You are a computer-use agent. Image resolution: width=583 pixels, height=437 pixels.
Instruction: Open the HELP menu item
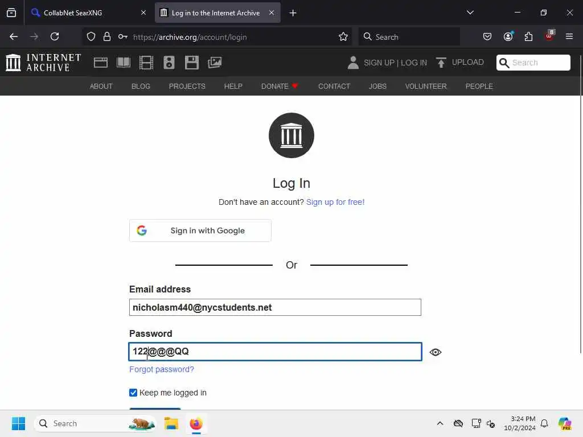click(233, 86)
